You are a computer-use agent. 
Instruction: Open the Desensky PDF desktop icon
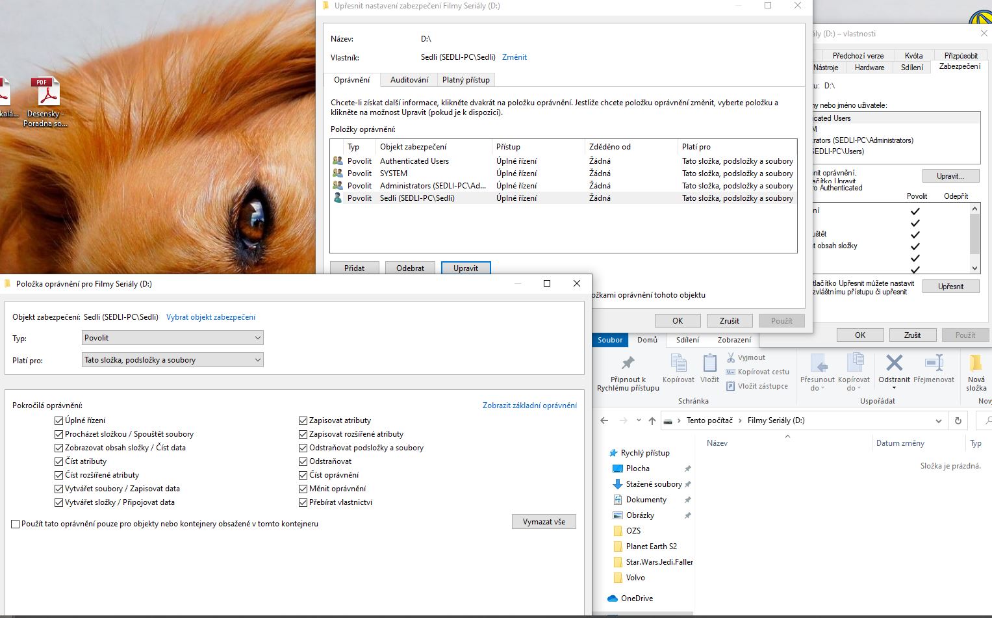(47, 93)
